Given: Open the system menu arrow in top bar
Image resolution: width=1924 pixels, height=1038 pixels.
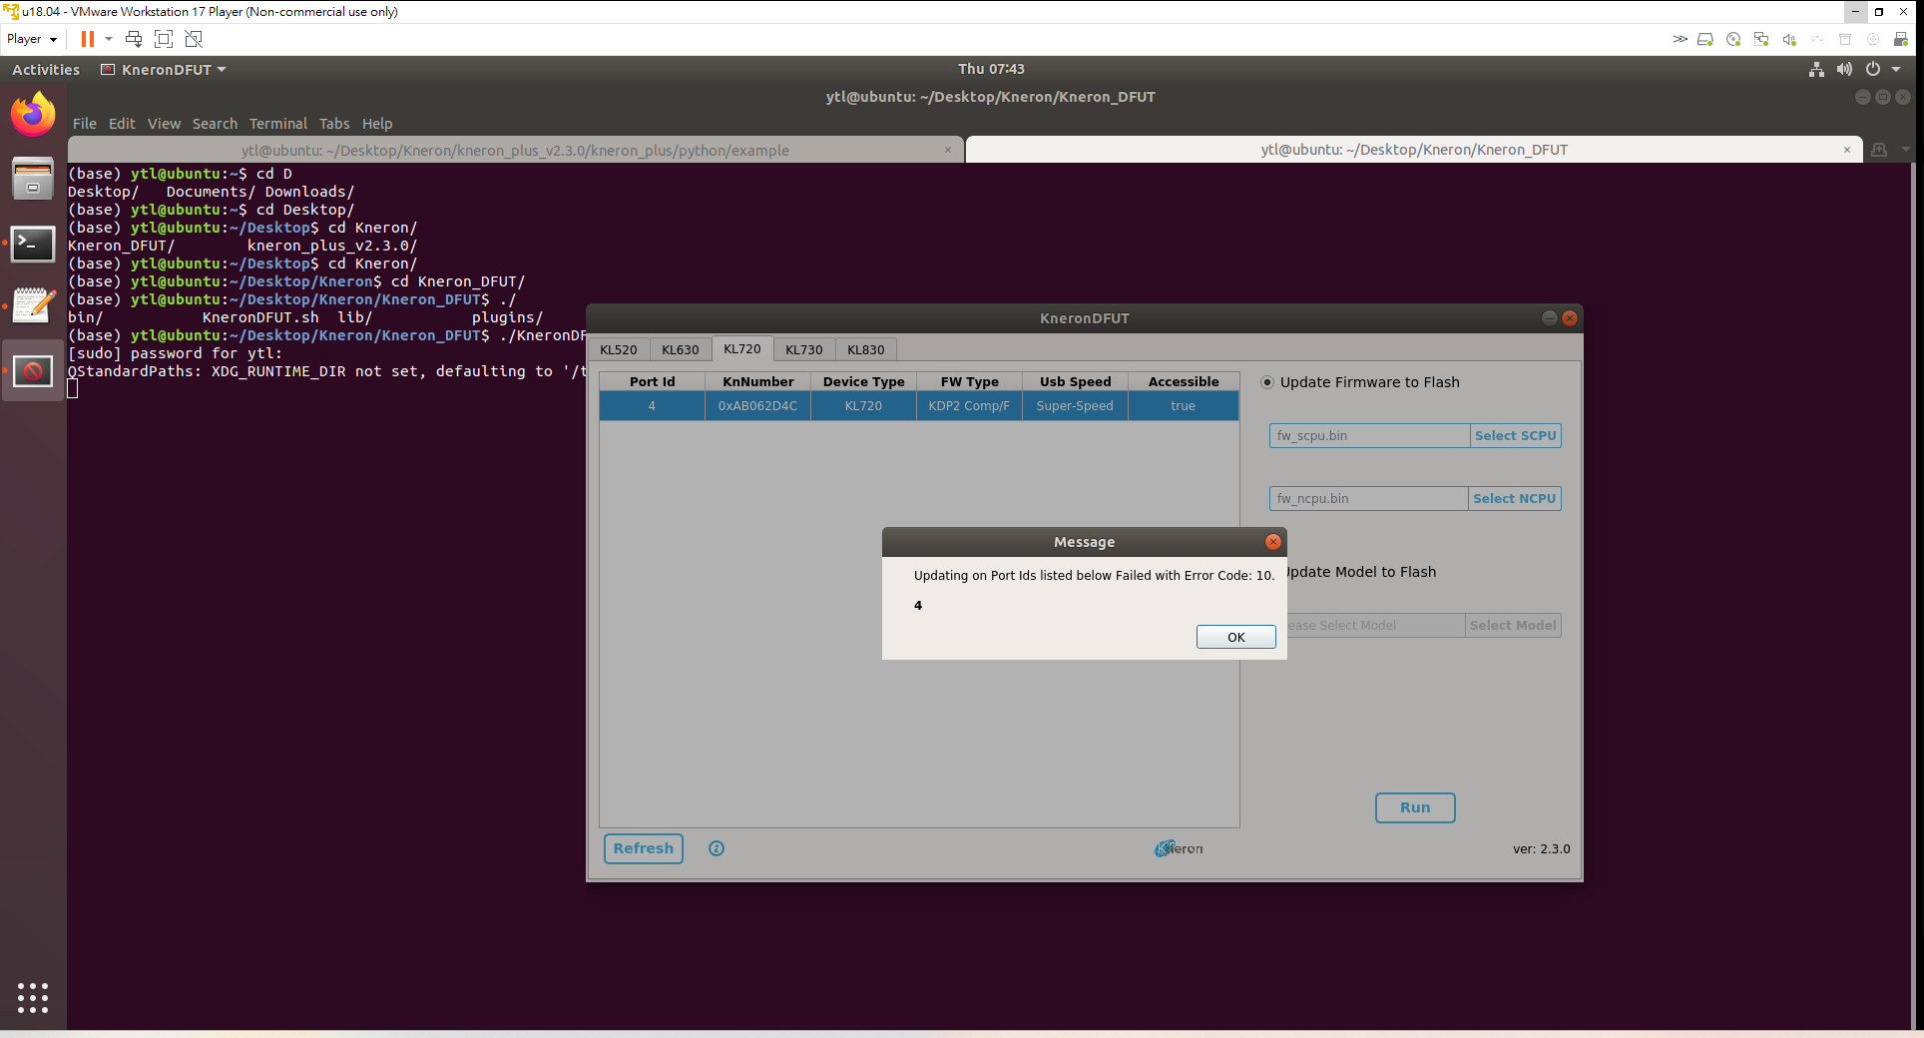Looking at the screenshot, I should click(1896, 69).
